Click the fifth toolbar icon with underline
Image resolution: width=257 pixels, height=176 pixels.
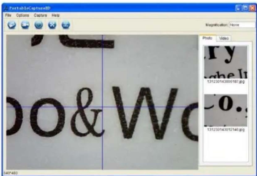point(66,25)
